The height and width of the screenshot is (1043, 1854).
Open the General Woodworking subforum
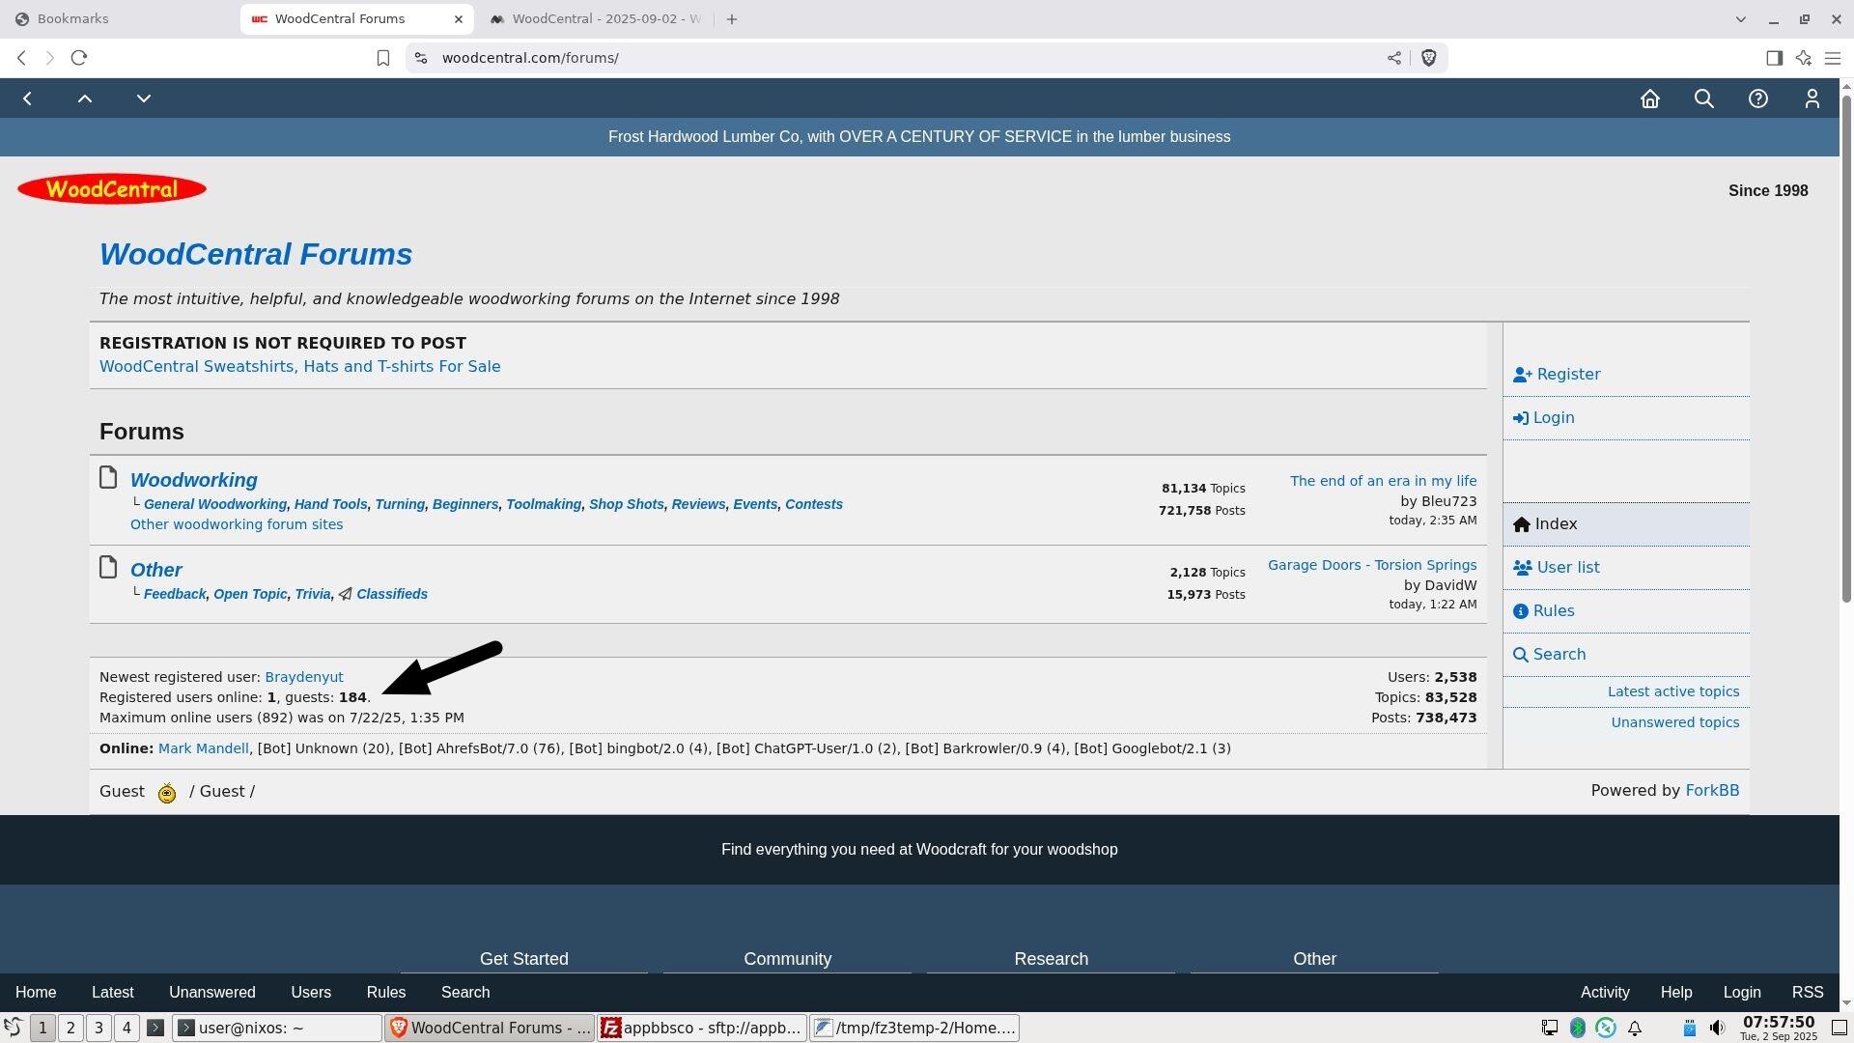(215, 504)
